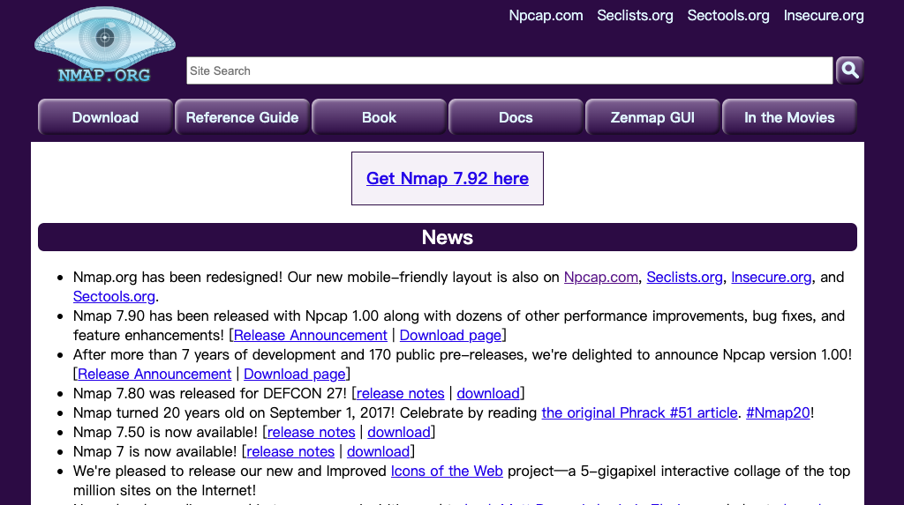904x505 pixels.
Task: Open Nmap 7.90 Release Announcement link
Action: coord(310,335)
